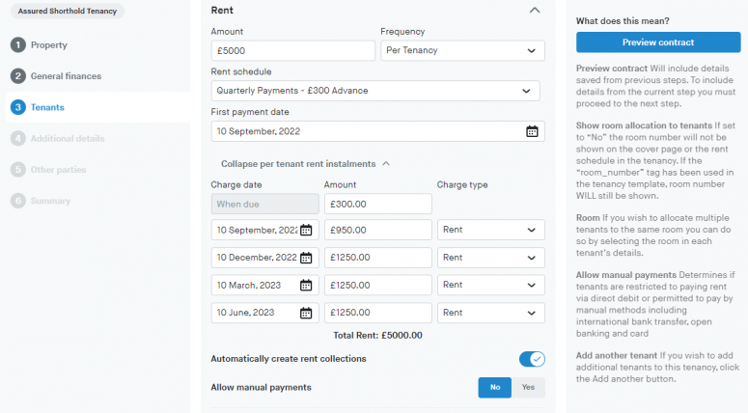Image resolution: width=748 pixels, height=413 pixels.
Task: Open the Rent schedule dropdown
Action: click(x=374, y=91)
